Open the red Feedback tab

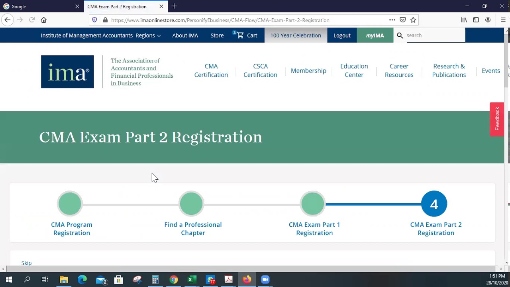click(497, 119)
